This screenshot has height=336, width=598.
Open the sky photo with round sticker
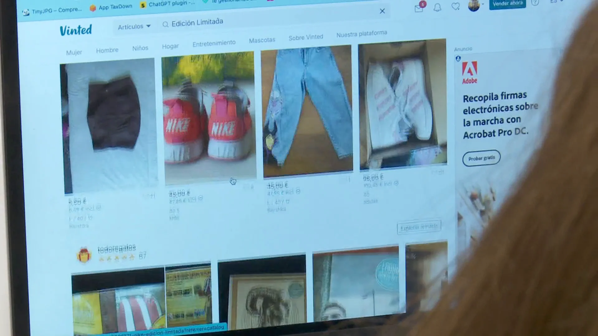(356, 284)
